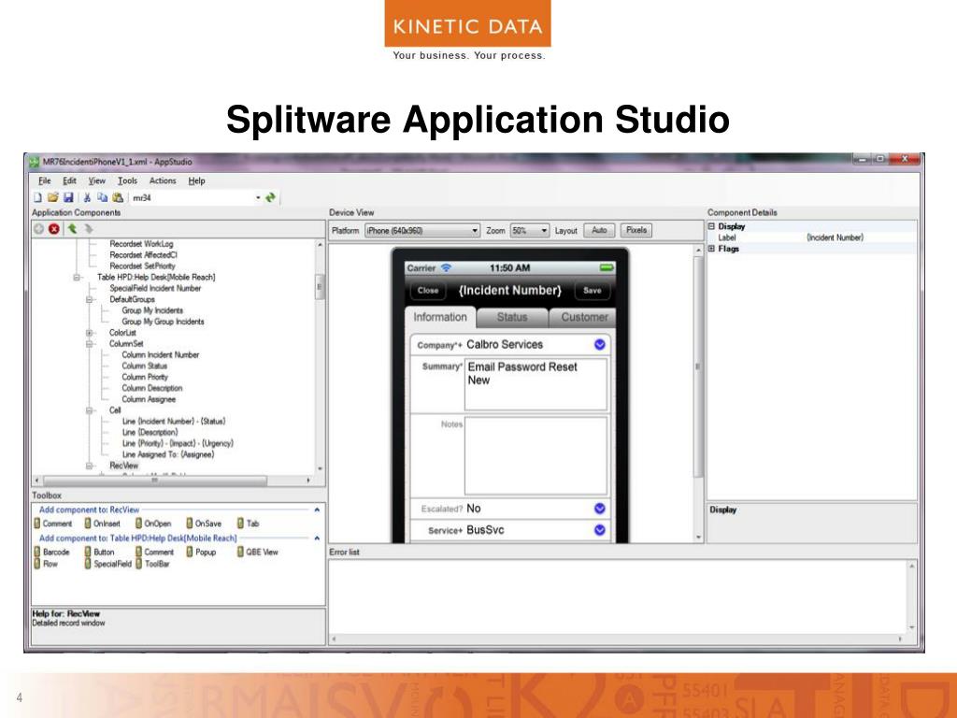The width and height of the screenshot is (957, 718).
Task: Click the Auto layout button
Action: (x=599, y=230)
